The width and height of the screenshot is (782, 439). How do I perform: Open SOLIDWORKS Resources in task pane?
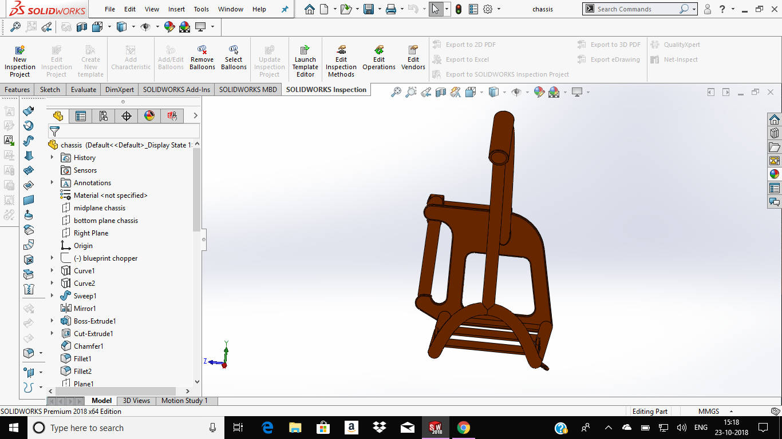click(x=775, y=119)
